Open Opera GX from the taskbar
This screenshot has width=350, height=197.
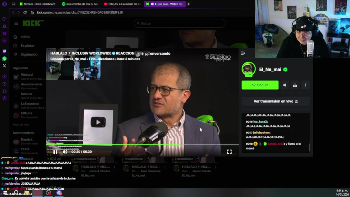37,193
